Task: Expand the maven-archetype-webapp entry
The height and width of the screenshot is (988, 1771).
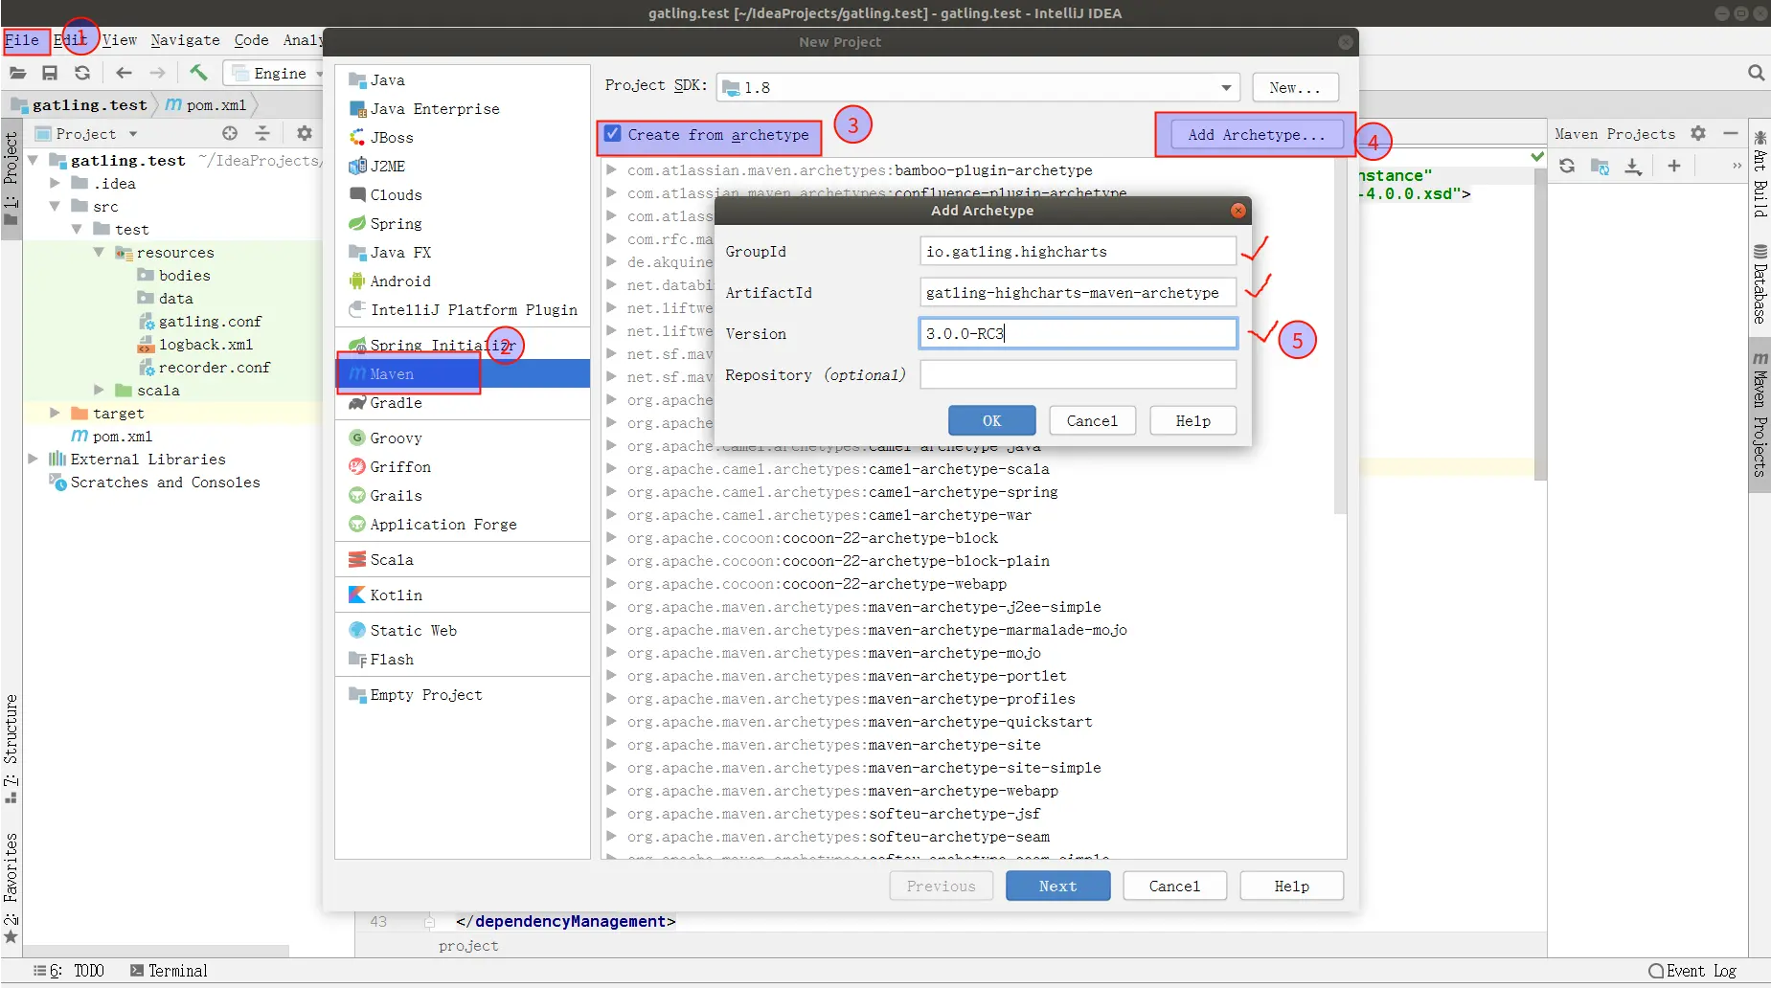Action: click(610, 790)
